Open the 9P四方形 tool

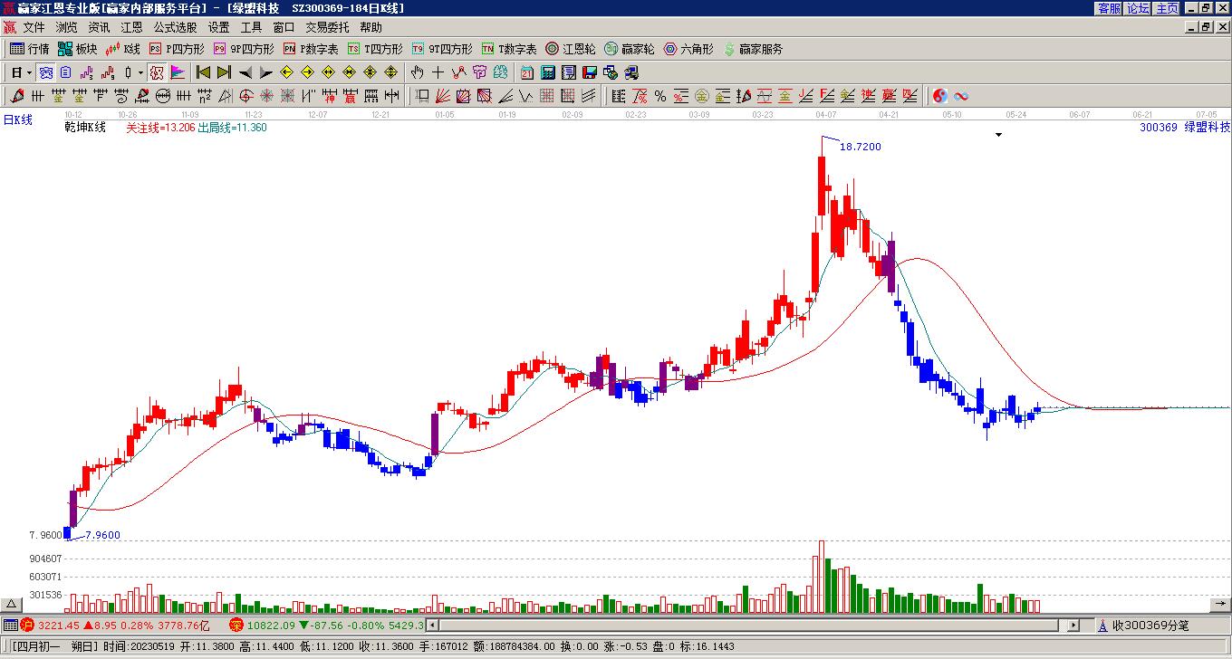tap(244, 49)
